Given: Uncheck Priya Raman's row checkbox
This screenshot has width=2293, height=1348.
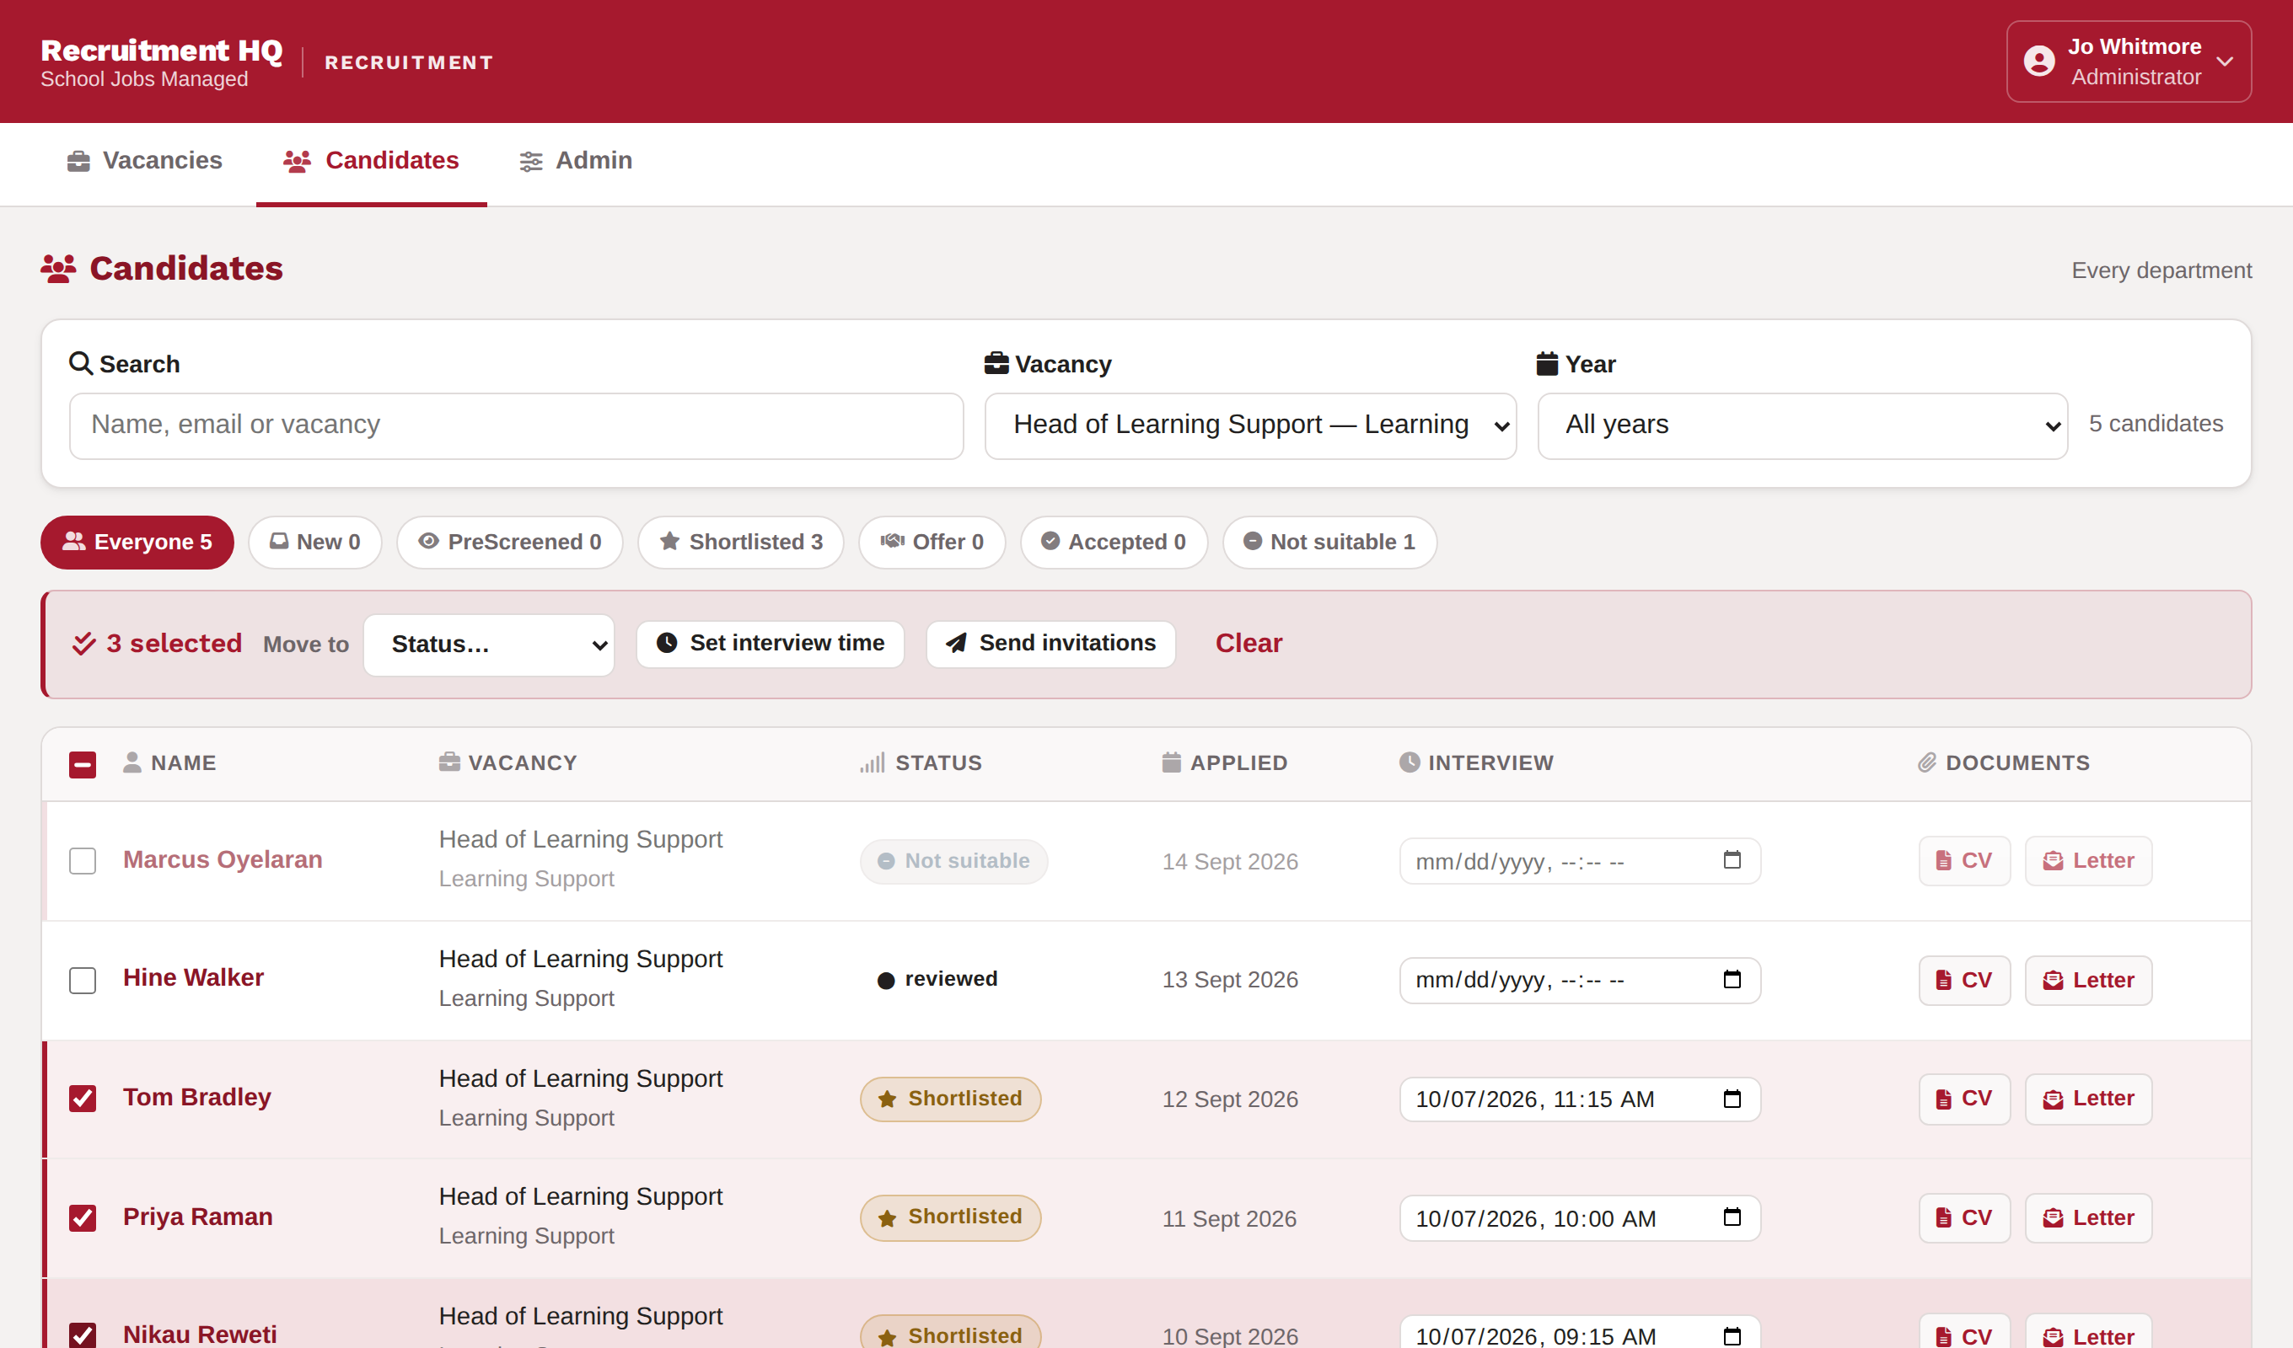Looking at the screenshot, I should pos(83,1218).
